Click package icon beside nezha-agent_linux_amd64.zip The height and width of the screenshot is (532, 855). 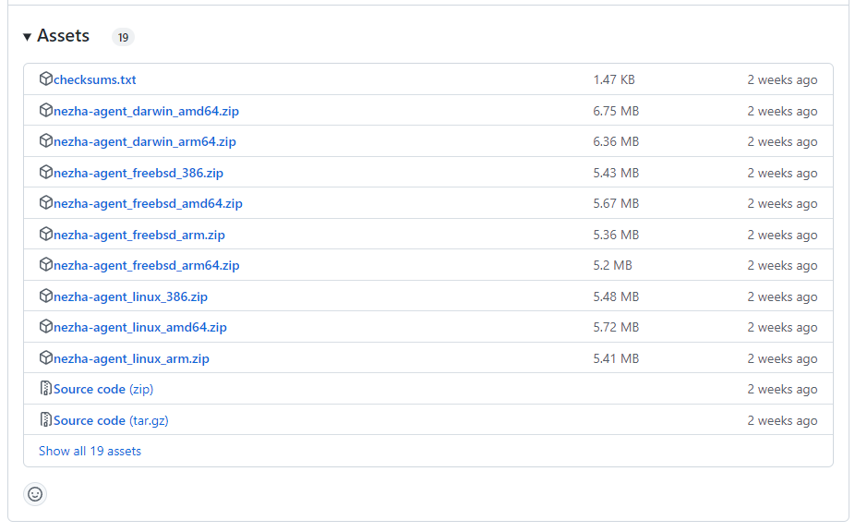[x=46, y=326]
